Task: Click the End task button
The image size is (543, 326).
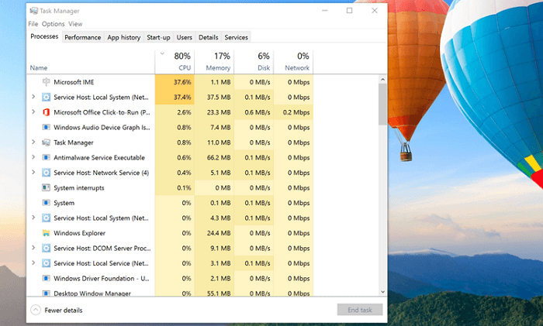Action: click(360, 310)
